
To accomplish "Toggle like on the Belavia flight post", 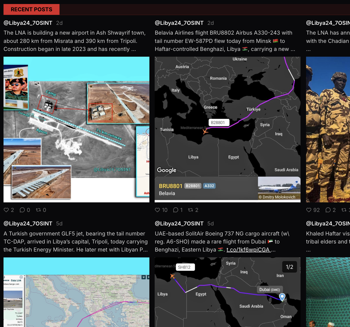I will pyautogui.click(x=158, y=210).
